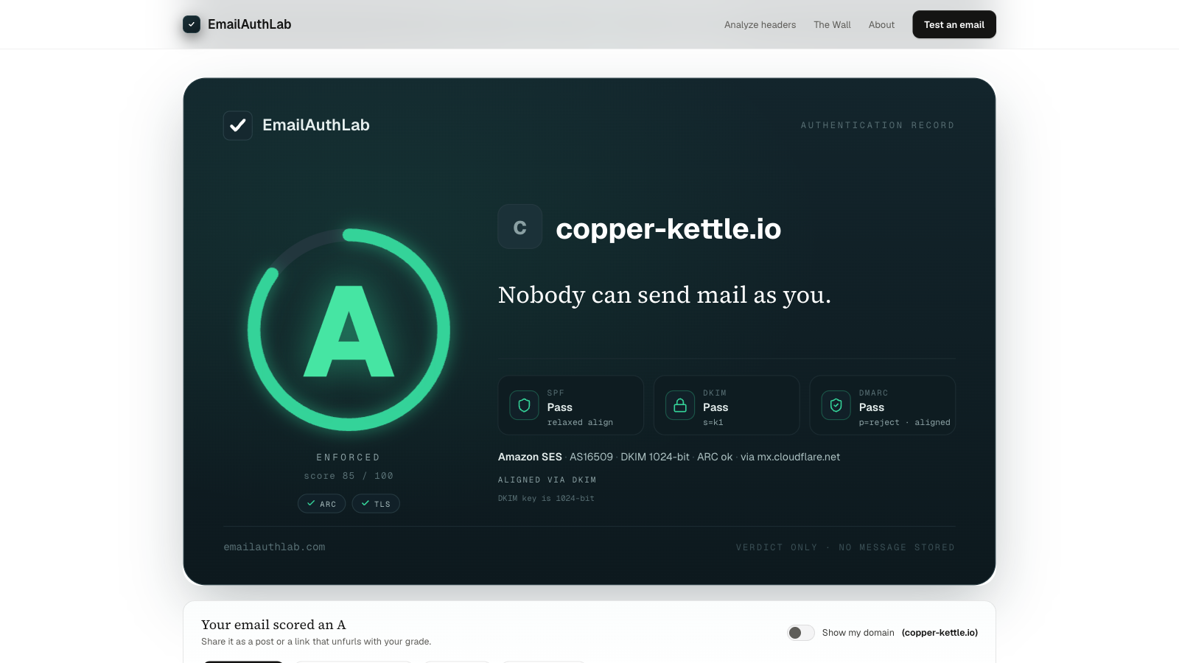Viewport: 1179px width, 663px height.
Task: Click the Test an email button
Action: (954, 24)
